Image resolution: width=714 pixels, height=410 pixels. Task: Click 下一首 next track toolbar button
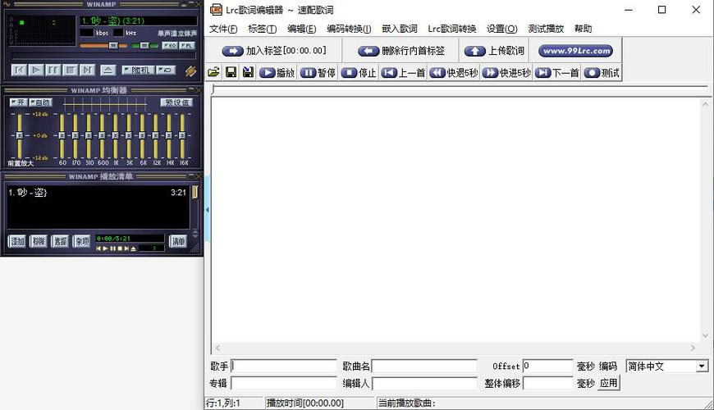557,72
